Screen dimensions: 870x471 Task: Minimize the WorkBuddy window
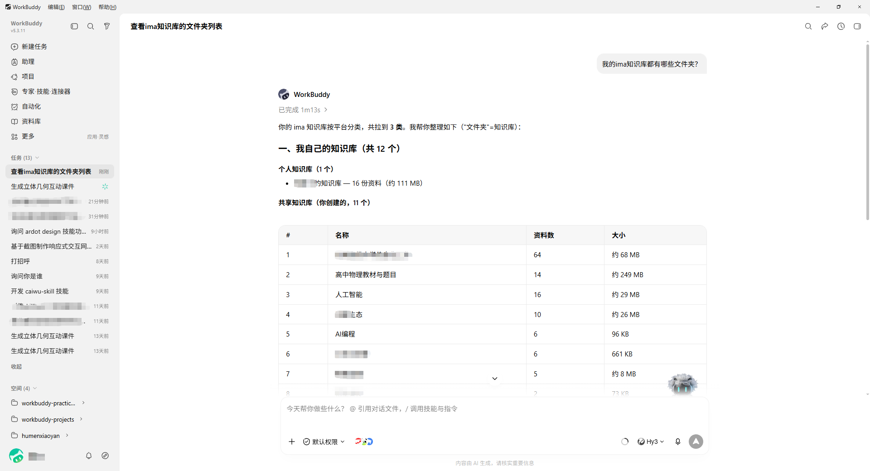(x=817, y=7)
